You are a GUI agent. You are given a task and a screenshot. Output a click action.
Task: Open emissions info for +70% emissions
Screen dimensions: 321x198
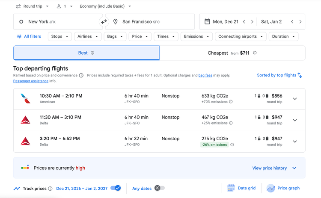coord(231,102)
